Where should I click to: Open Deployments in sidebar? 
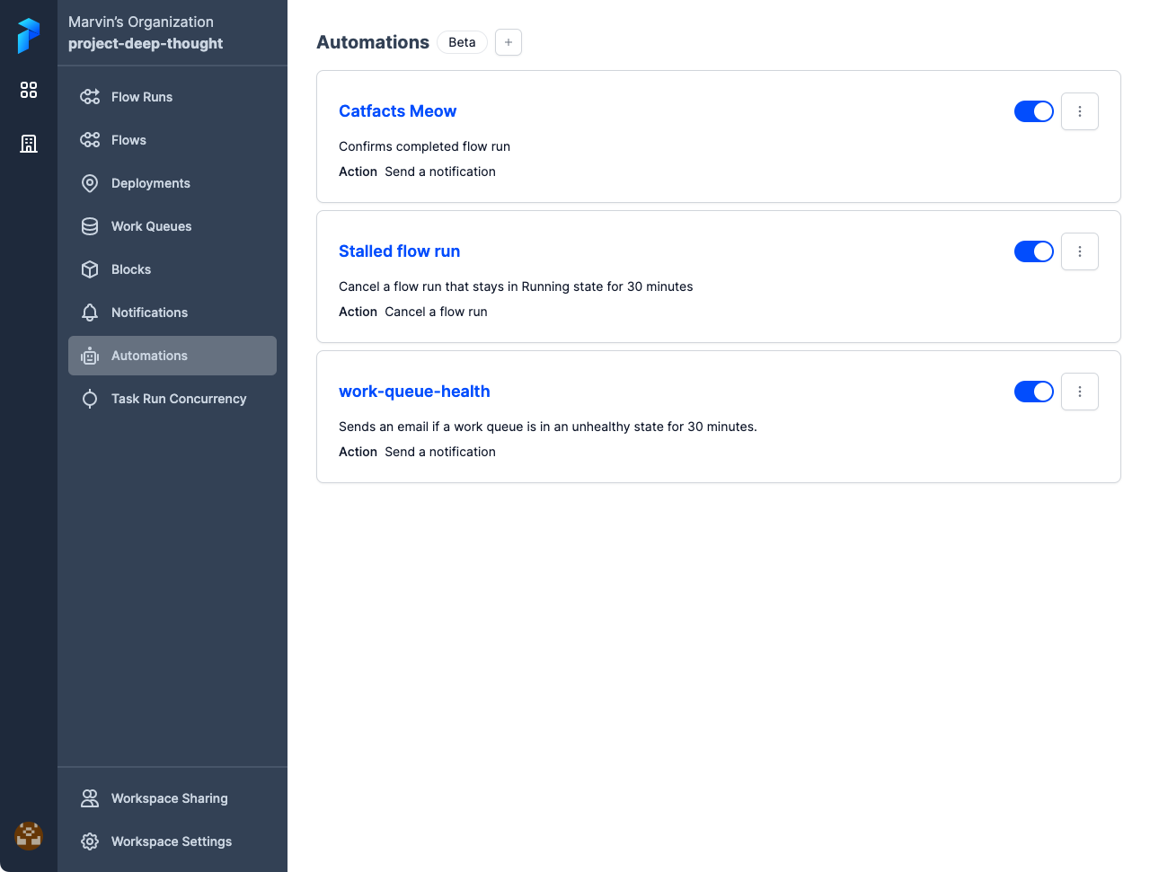[x=172, y=183]
